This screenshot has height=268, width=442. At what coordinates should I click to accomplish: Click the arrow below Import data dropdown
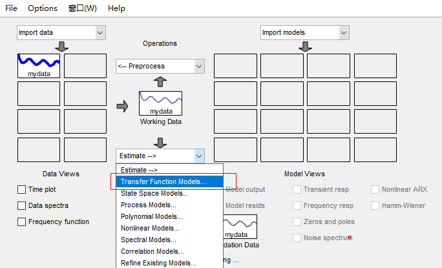[62, 47]
